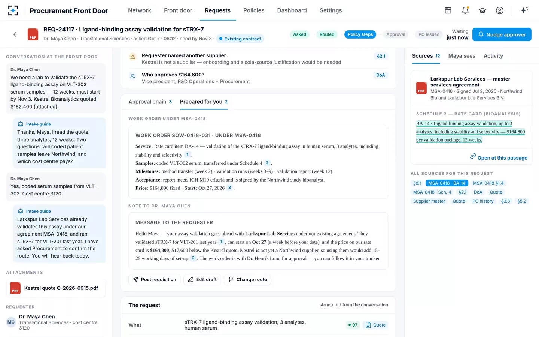Click the Existing contract tag

click(240, 39)
